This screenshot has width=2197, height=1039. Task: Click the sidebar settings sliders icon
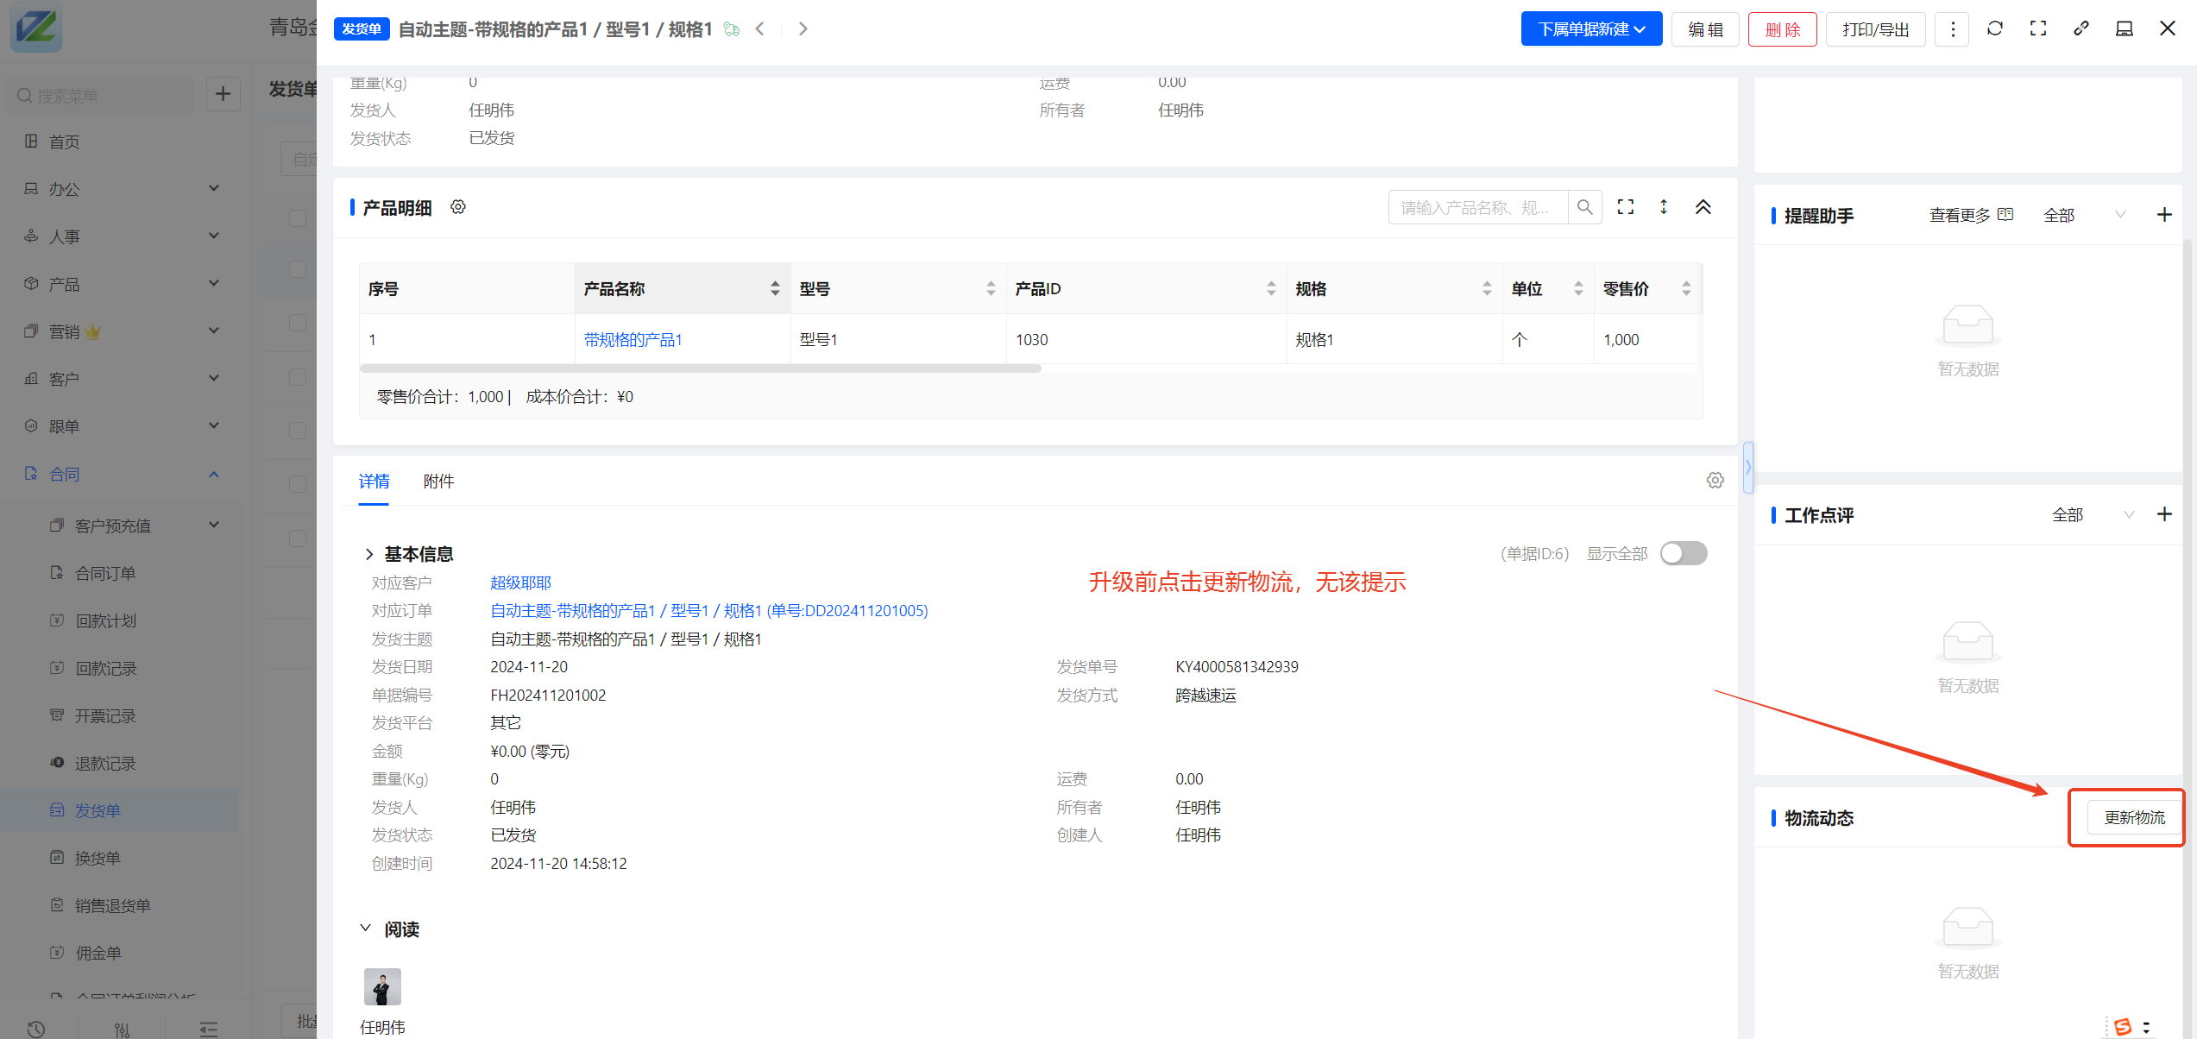click(x=122, y=1029)
